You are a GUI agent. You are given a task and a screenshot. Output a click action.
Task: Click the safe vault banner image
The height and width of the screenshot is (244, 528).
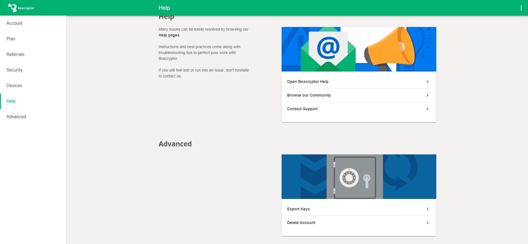pyautogui.click(x=359, y=177)
